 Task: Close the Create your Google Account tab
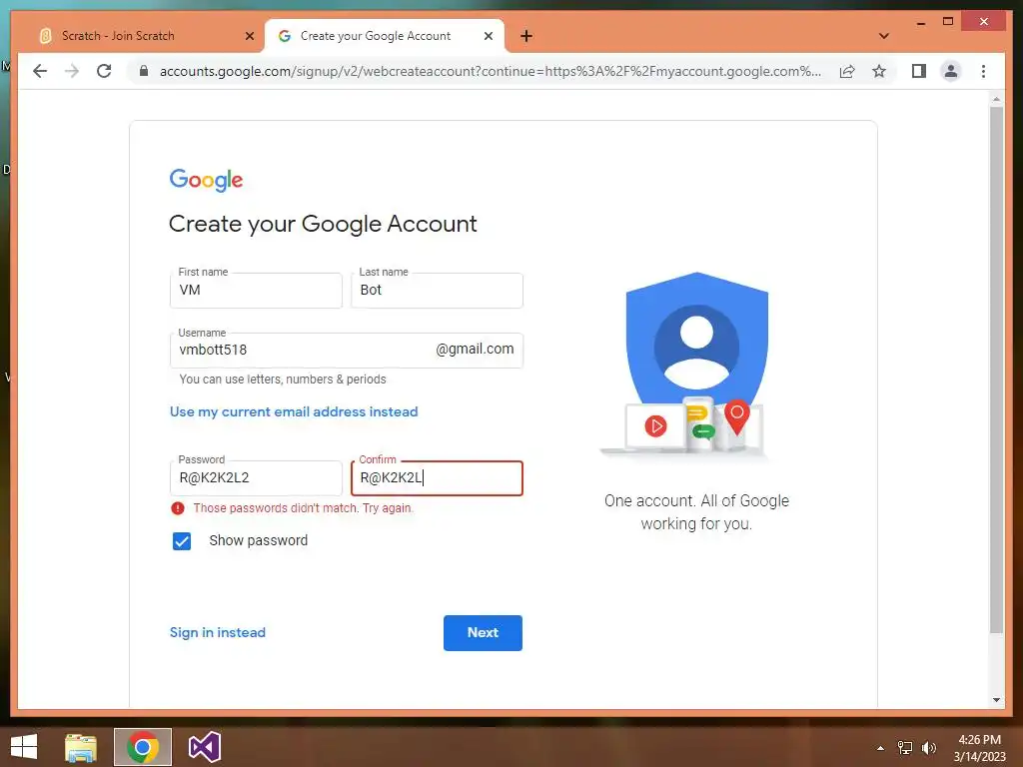pyautogui.click(x=488, y=36)
